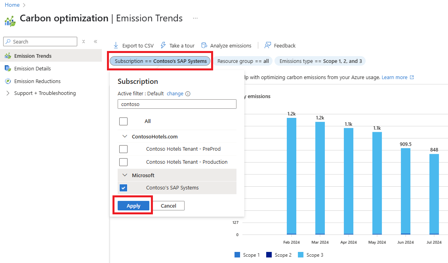Open the Resource group filter pill

(243, 61)
